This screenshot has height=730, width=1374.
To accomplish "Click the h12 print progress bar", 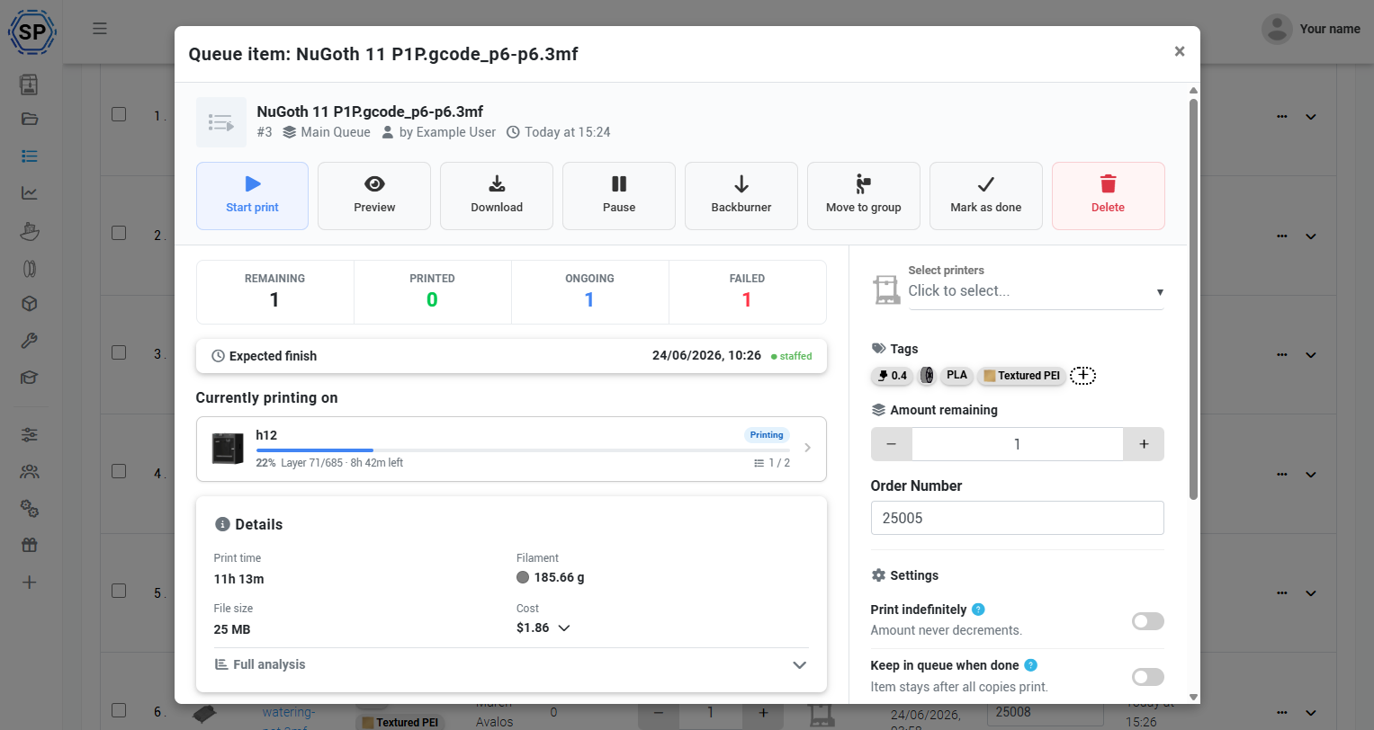I will [x=523, y=450].
